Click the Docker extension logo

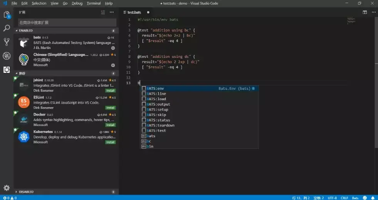[24, 120]
